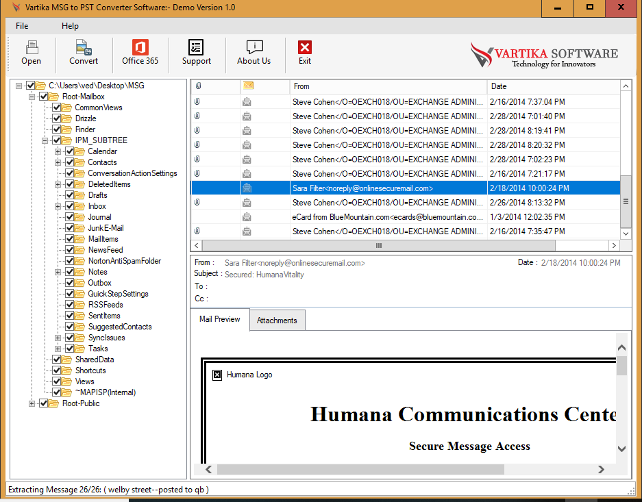Screen dimensions: 642x502
Task: Uncheck the IPM_SUBTREE checkbox
Action: 57,140
